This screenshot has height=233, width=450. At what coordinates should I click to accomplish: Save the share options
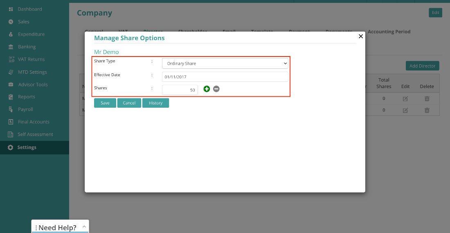click(105, 103)
